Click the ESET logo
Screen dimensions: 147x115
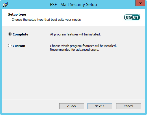(132, 17)
